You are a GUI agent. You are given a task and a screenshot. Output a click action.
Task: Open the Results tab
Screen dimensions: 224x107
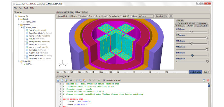click(x=180, y=21)
